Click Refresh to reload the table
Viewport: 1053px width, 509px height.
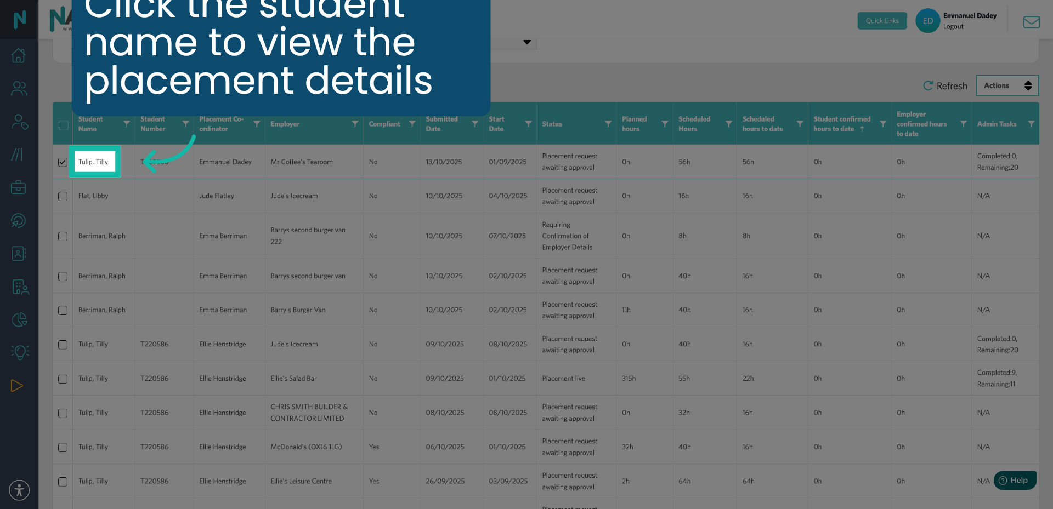tap(944, 85)
